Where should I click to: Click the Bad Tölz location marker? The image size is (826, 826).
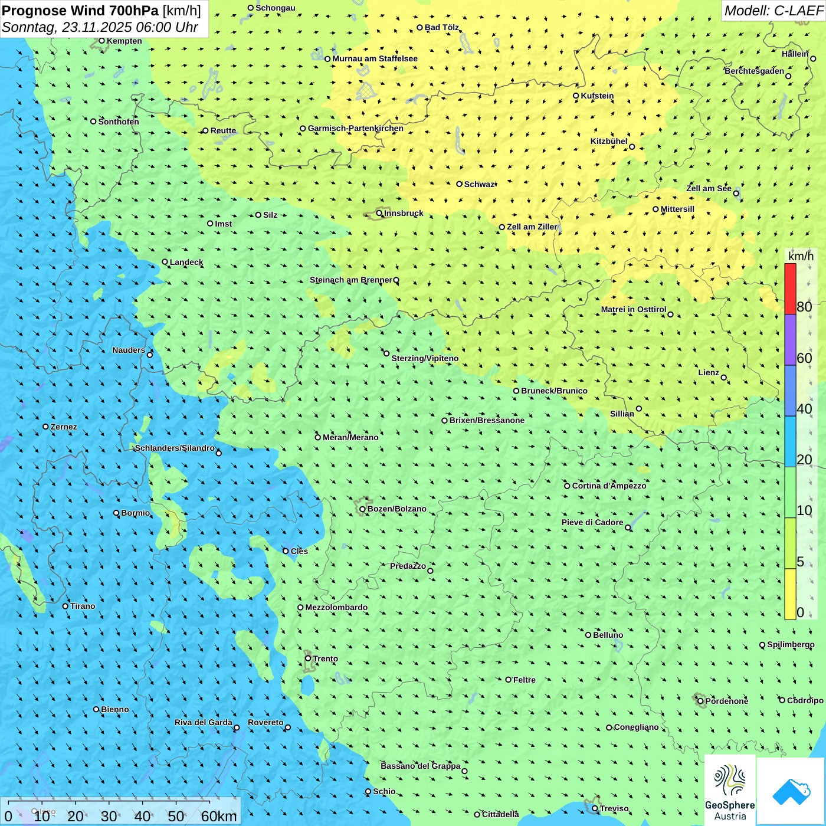419,27
